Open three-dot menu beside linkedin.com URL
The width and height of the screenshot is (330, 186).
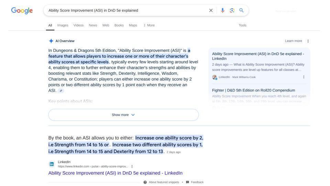(x=132, y=166)
